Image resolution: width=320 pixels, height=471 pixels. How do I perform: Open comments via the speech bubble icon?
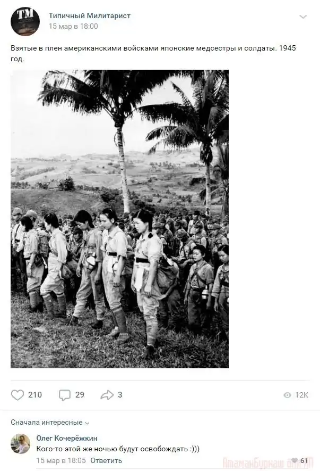point(65,395)
